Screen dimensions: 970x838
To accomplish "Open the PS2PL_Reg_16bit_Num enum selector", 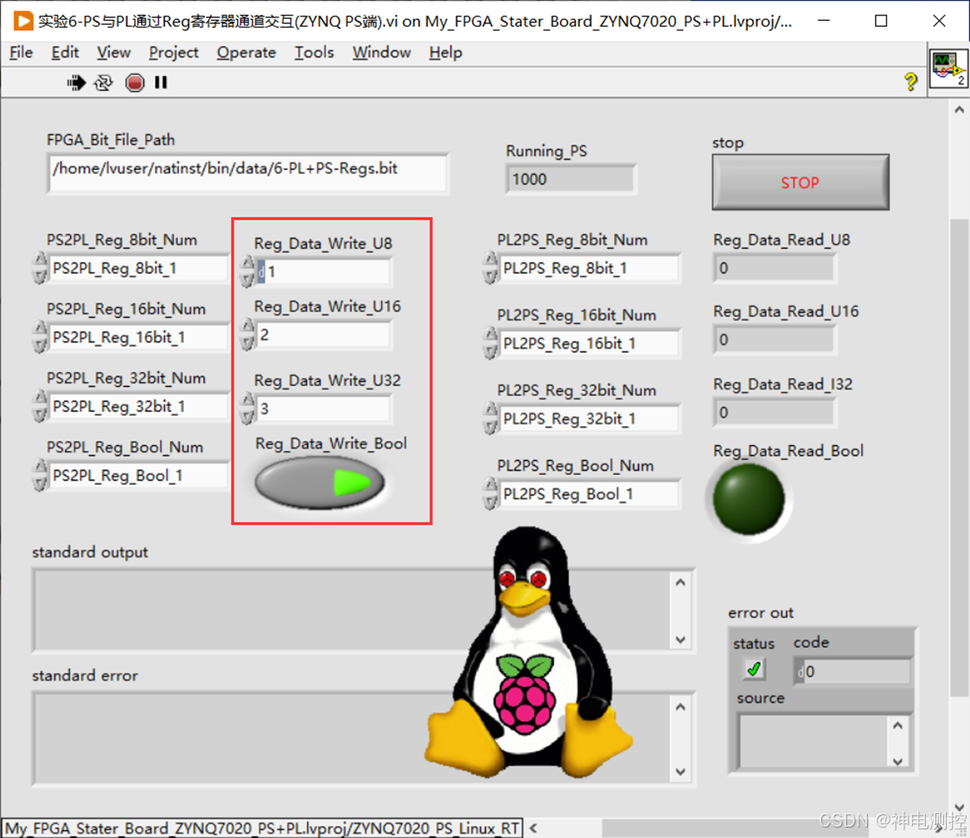I will click(138, 338).
